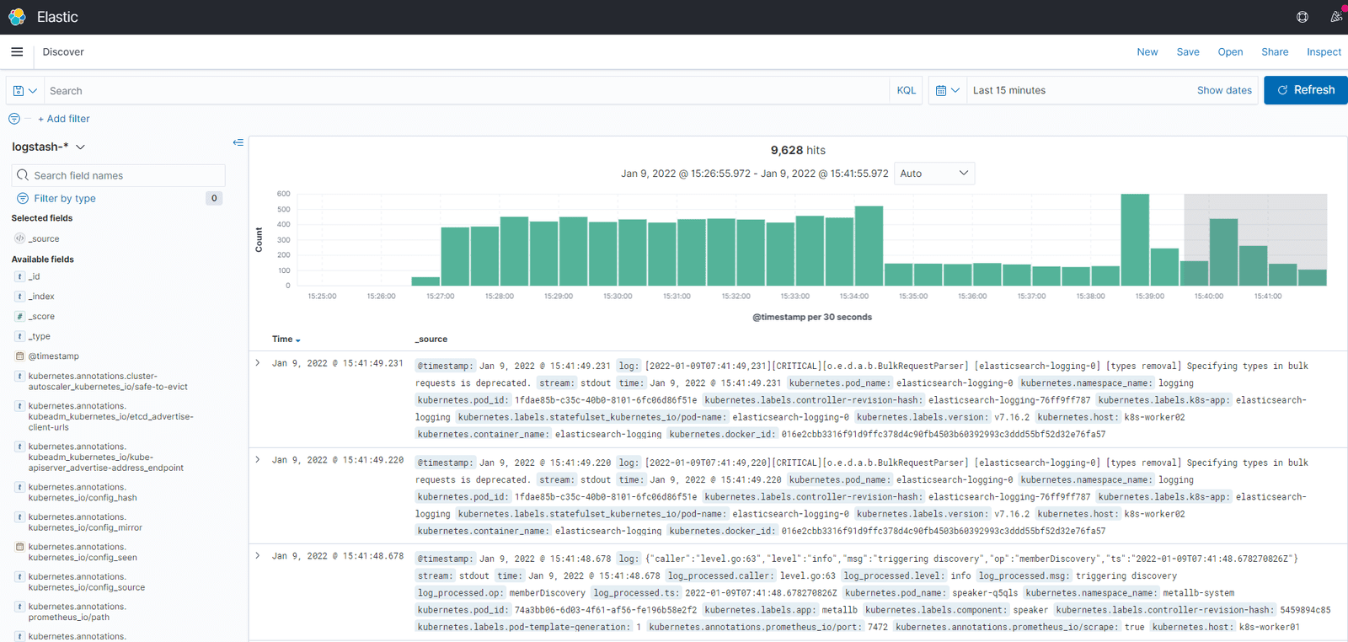Click the Show dates link
The height and width of the screenshot is (642, 1348).
[x=1224, y=90]
